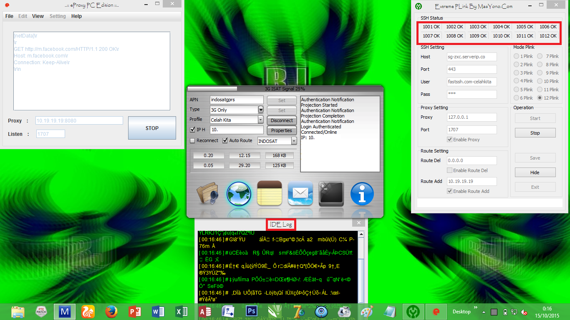Click the globe browser icon in the dialer
Viewport: 570px width, 320px height.
click(239, 194)
